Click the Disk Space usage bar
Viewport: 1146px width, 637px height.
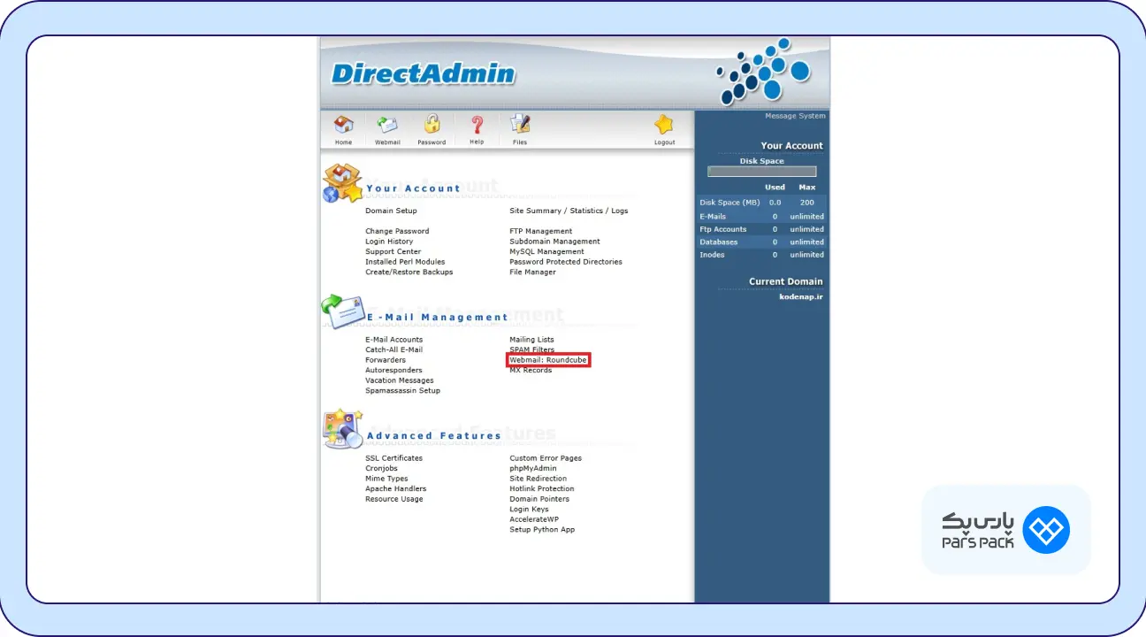click(761, 172)
